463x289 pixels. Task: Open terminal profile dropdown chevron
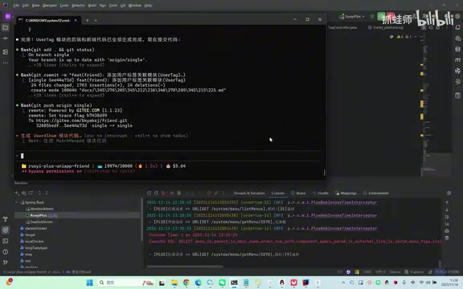[96, 20]
